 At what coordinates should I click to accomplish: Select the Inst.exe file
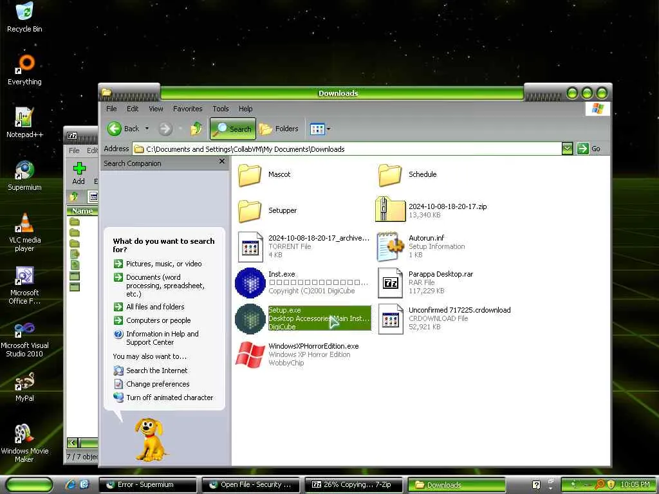302,282
